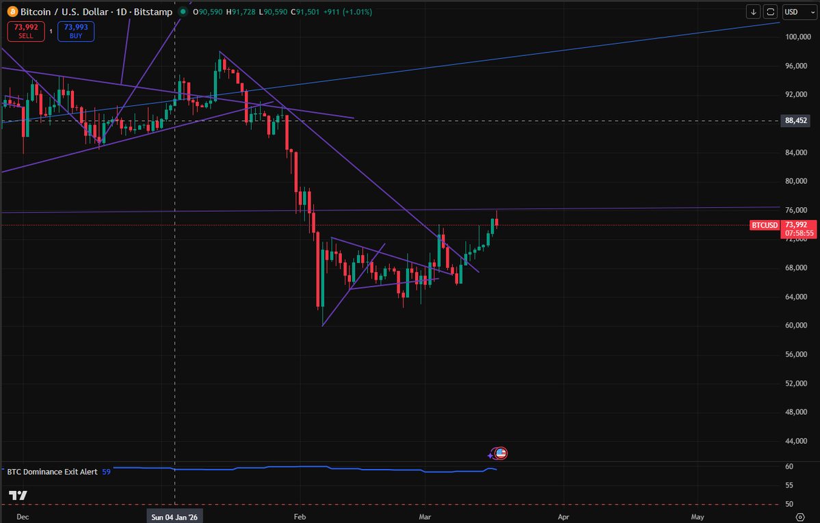The image size is (820, 523).
Task: Click the 60,000 price scale label
Action: [x=796, y=325]
